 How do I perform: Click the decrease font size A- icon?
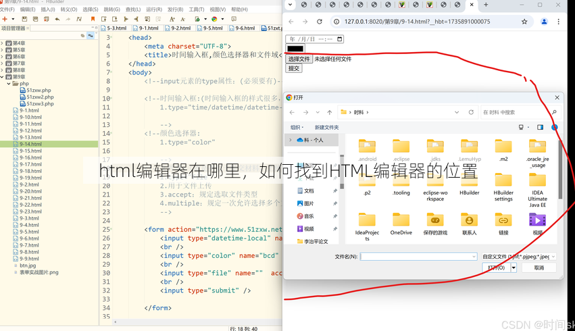coord(183,19)
